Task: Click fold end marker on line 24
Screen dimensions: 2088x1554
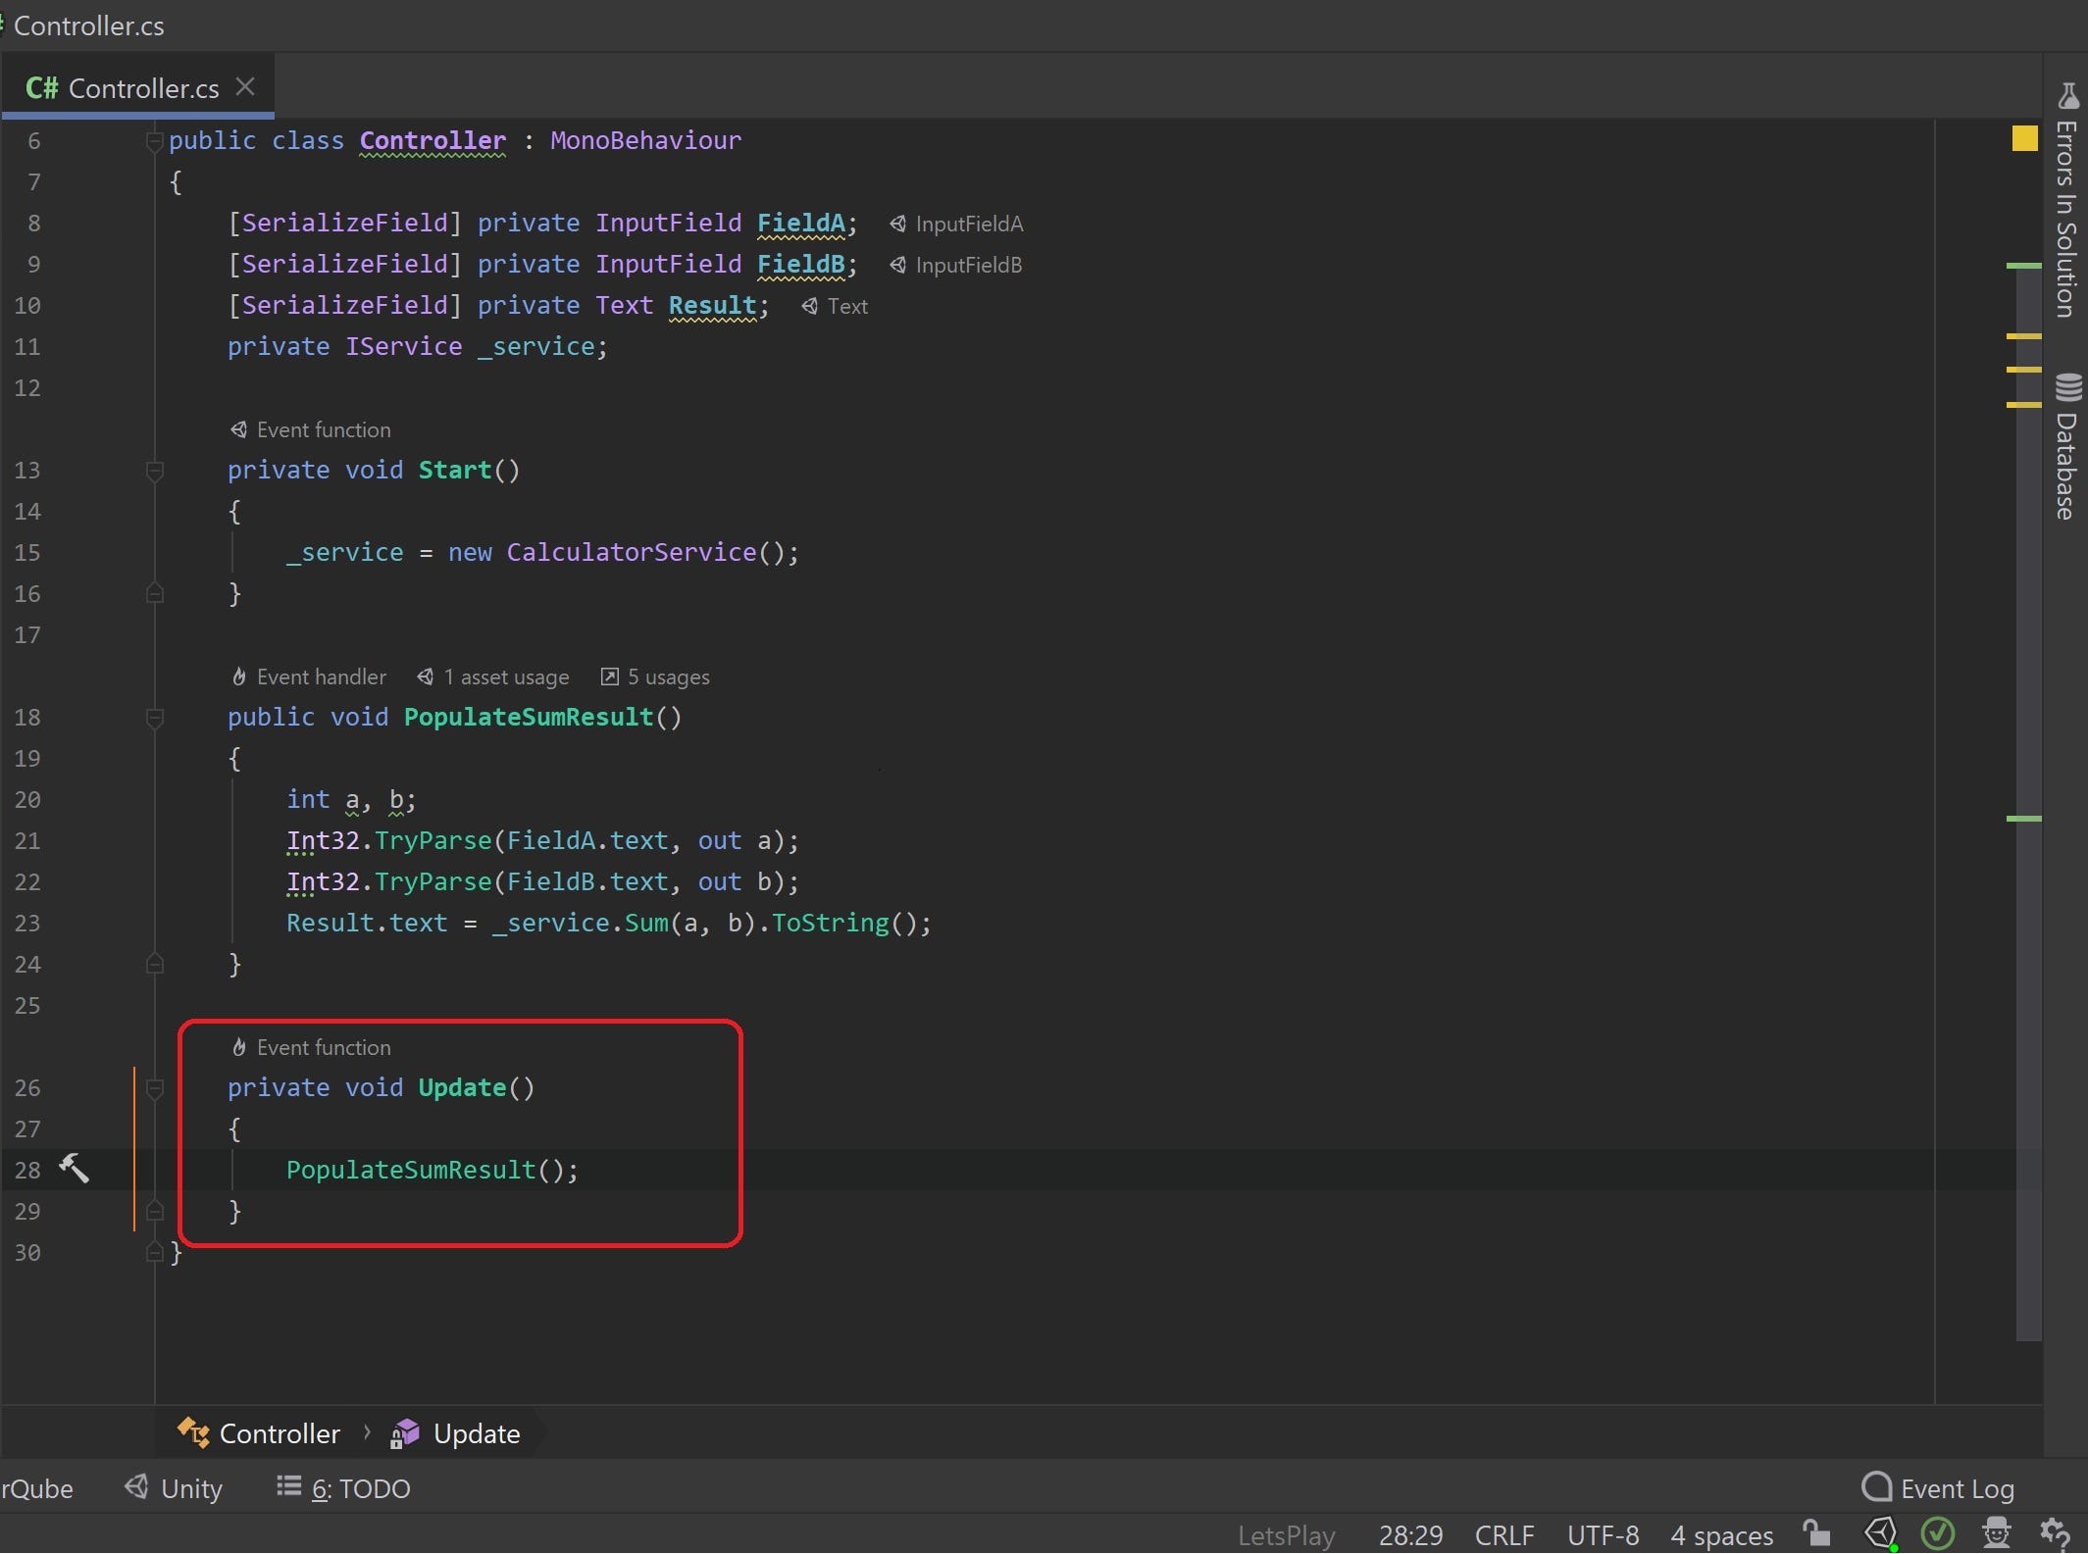Action: [154, 964]
